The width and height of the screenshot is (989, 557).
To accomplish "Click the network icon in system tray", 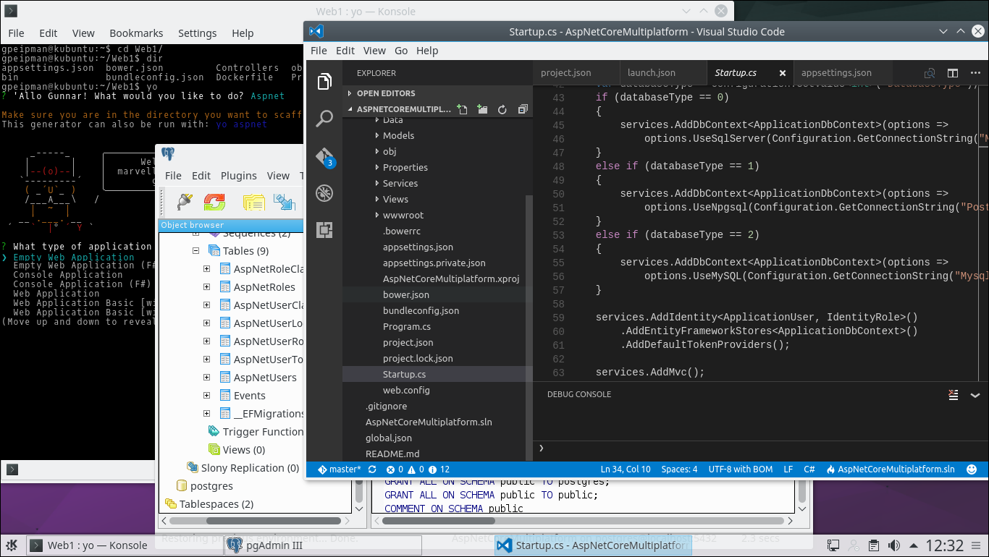I will (x=835, y=545).
